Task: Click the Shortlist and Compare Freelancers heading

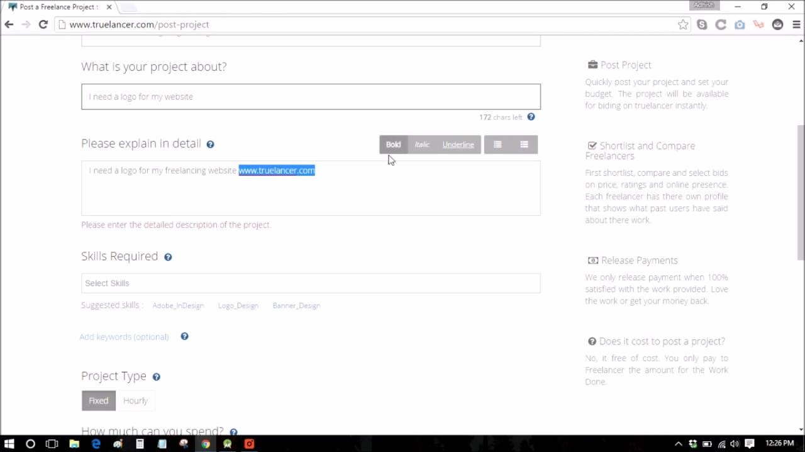Action: coord(640,151)
